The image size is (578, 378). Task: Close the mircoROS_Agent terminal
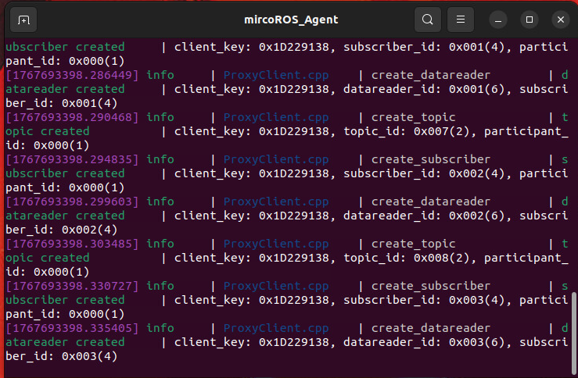(x=561, y=20)
